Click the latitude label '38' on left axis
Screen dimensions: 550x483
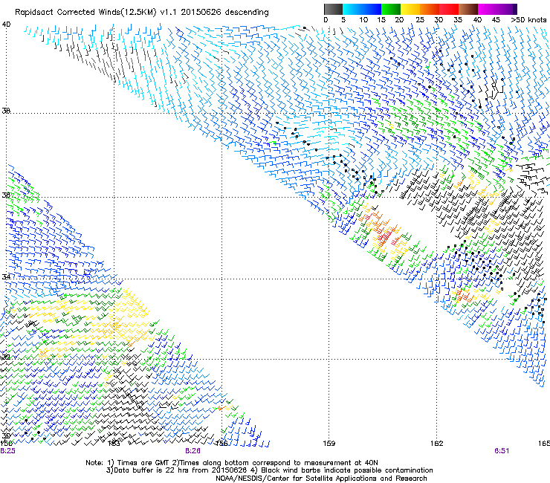tap(6, 111)
